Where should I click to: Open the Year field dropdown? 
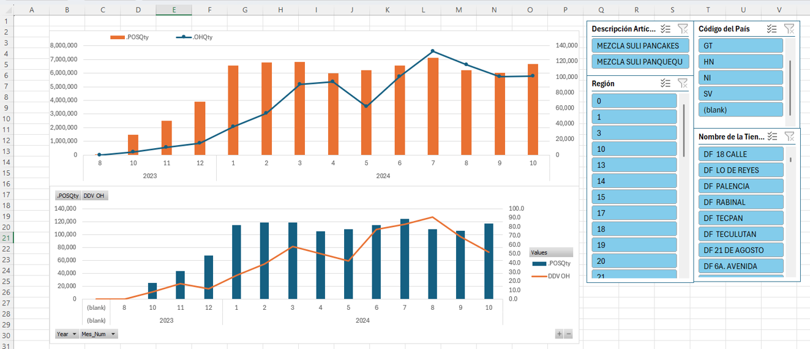[x=67, y=334]
